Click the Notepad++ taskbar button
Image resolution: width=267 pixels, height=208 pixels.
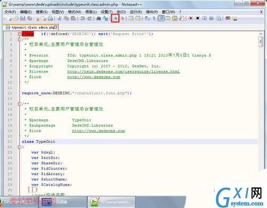tap(111, 202)
